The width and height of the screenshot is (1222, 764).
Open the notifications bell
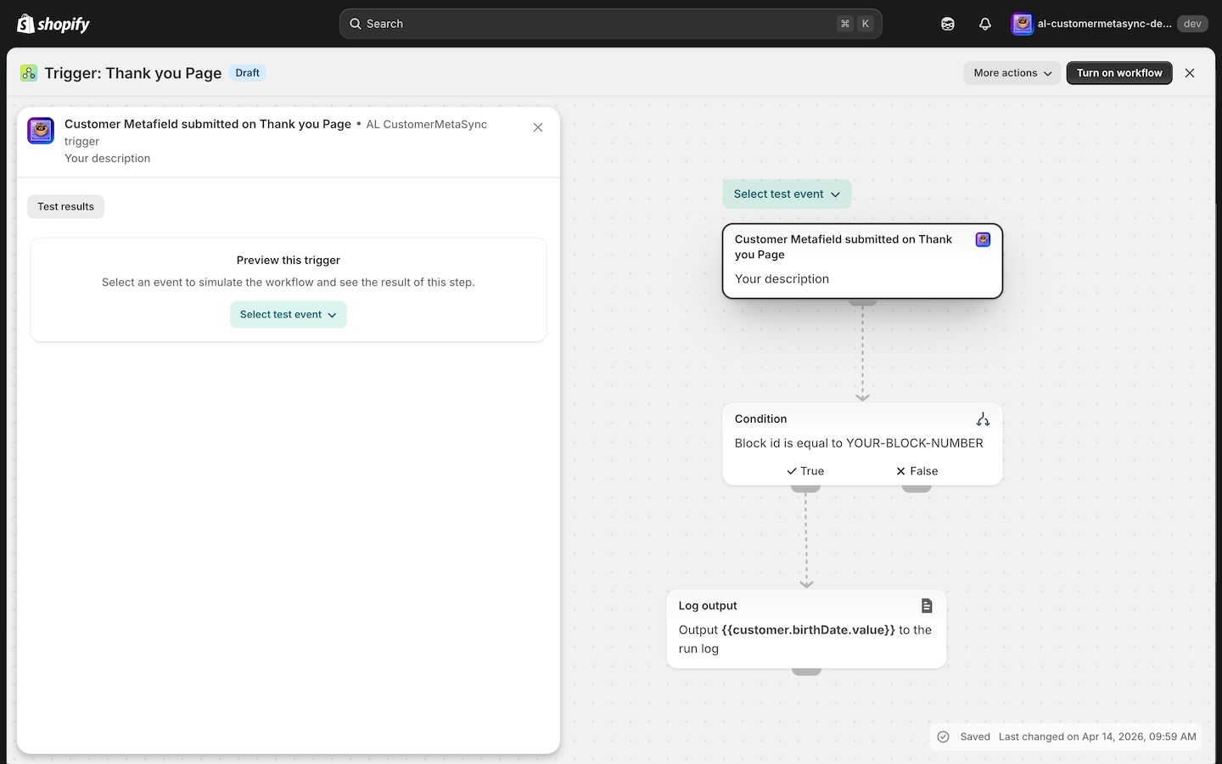click(x=985, y=24)
